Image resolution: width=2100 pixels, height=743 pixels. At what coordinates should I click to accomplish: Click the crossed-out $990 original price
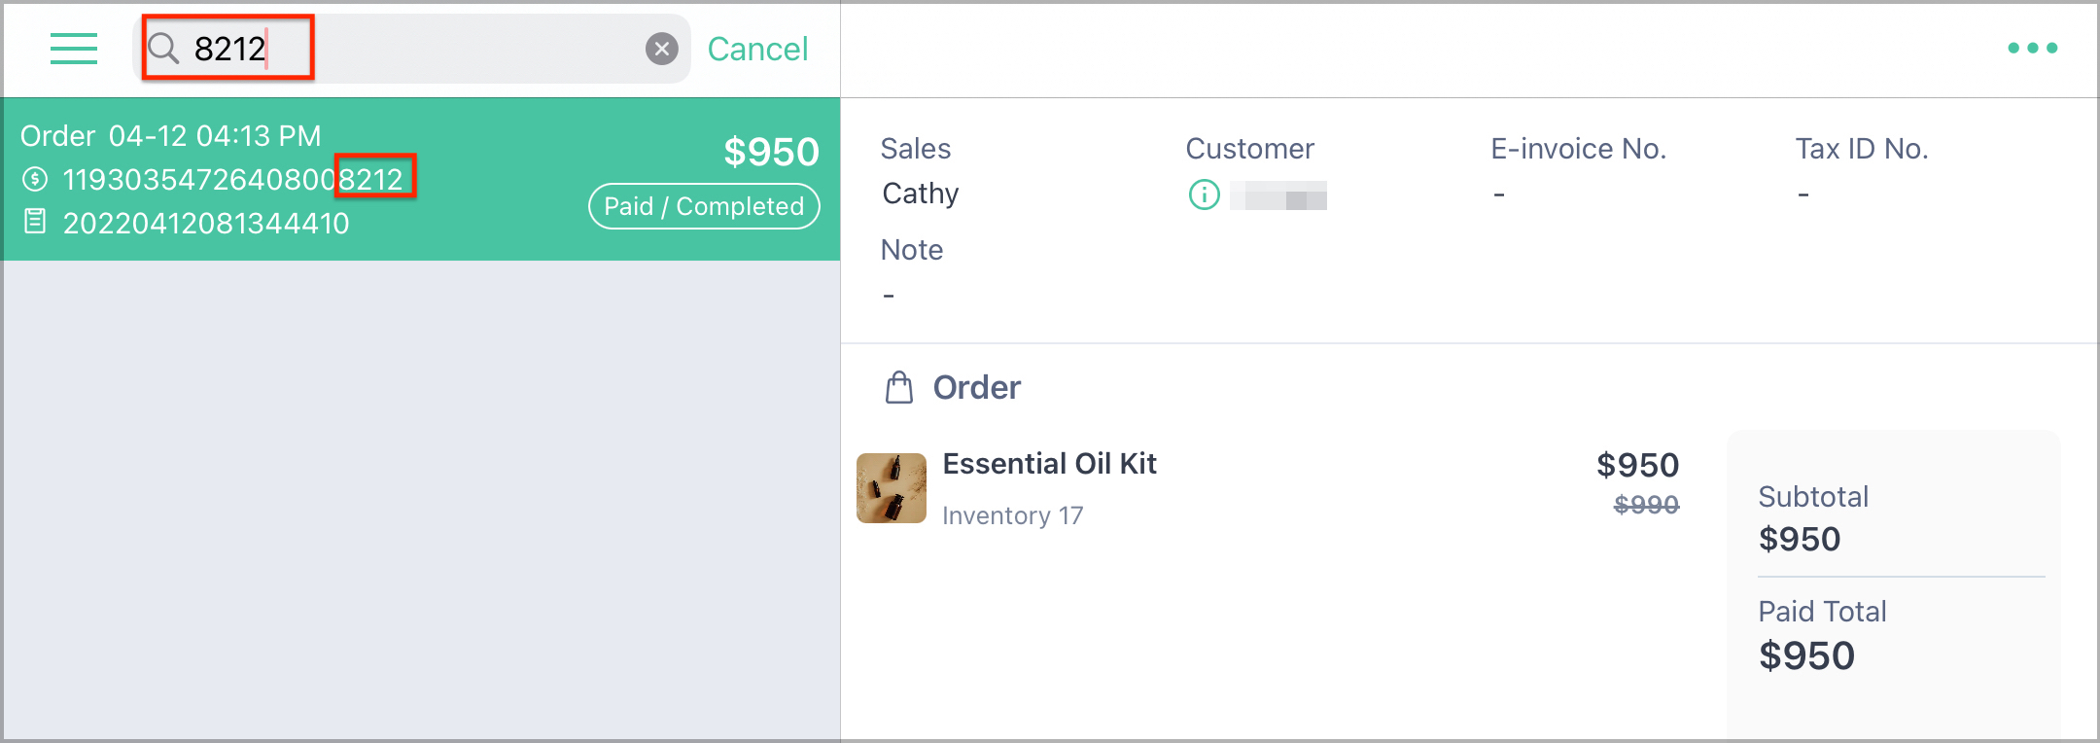(1647, 505)
